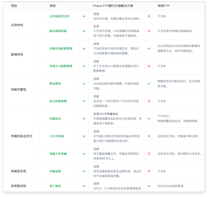
Task: Click description starting 采用金融级别的安全加密机制
Action: pos(118,174)
